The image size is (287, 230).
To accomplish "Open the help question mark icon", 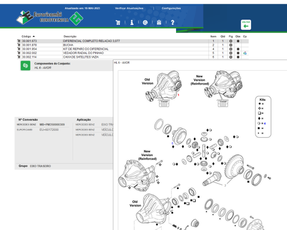I will tap(172, 22).
